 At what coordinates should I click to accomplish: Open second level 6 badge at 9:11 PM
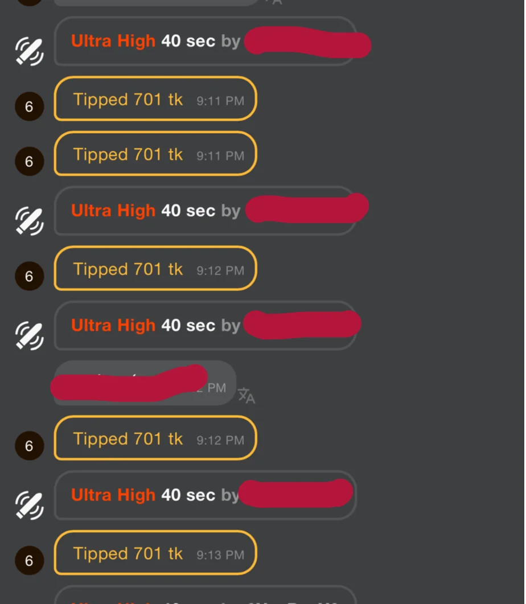(x=29, y=161)
